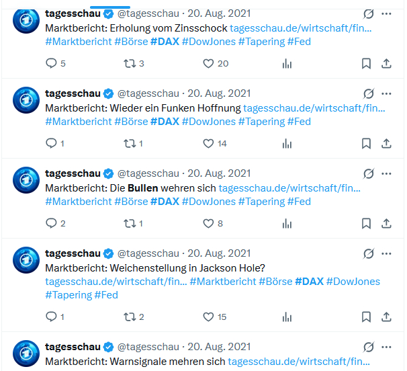
Task: Reply to the 'Erholung vom Zinsschock' tweet
Action: [52, 63]
